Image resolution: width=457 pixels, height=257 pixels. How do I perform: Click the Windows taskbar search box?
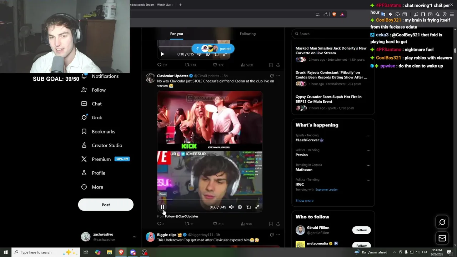point(46,252)
